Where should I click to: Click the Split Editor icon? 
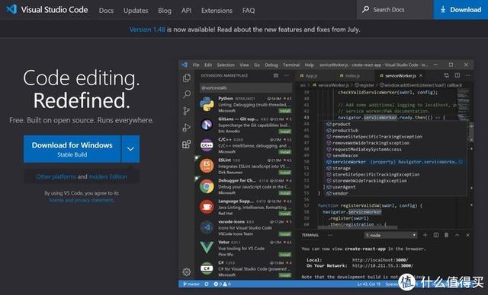click(457, 75)
